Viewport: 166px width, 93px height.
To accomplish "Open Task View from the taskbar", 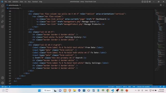I will pos(55,90).
